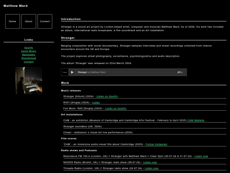Open the Contact link under Links
The width and height of the screenshot is (230, 173).
[x=29, y=62]
